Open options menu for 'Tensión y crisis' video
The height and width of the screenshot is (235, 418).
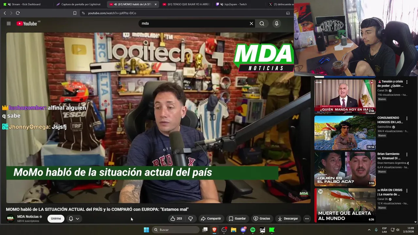tap(407, 82)
